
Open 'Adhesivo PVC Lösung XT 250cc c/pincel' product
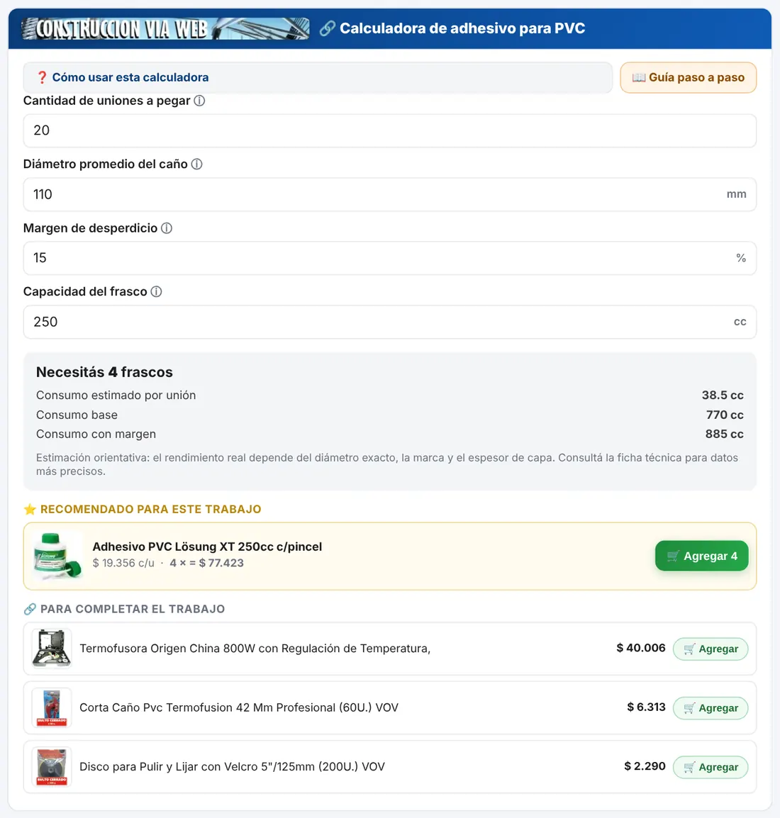(207, 547)
